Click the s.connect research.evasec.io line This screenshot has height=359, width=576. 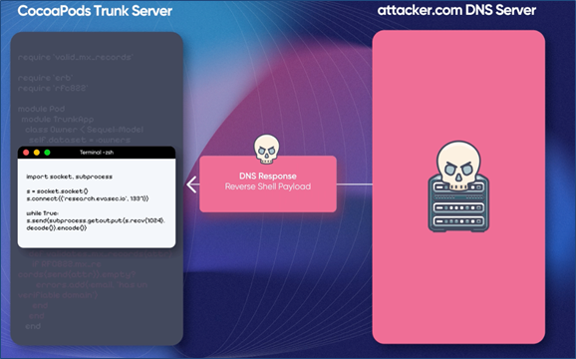pyautogui.click(x=88, y=198)
